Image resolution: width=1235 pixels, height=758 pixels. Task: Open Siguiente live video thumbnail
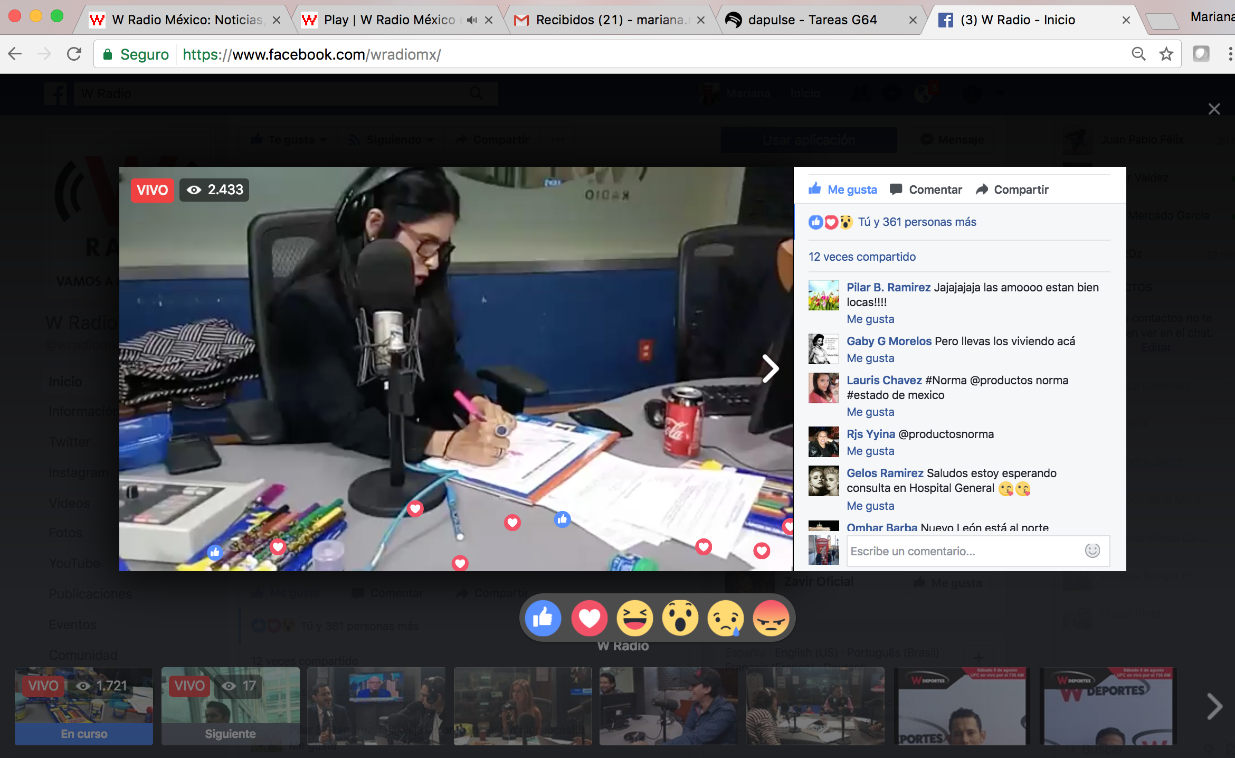tap(230, 706)
